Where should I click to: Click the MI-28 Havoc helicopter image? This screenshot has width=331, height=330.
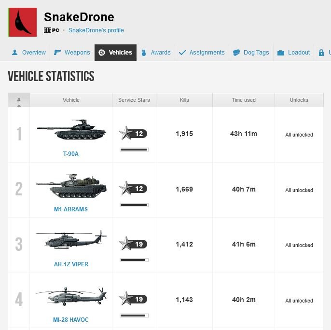[71, 296]
